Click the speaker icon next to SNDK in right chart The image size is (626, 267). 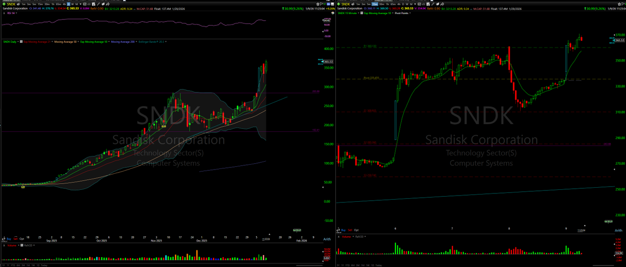pos(353,4)
